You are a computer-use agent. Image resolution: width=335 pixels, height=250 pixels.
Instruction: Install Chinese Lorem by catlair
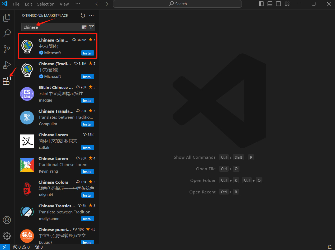point(88,148)
